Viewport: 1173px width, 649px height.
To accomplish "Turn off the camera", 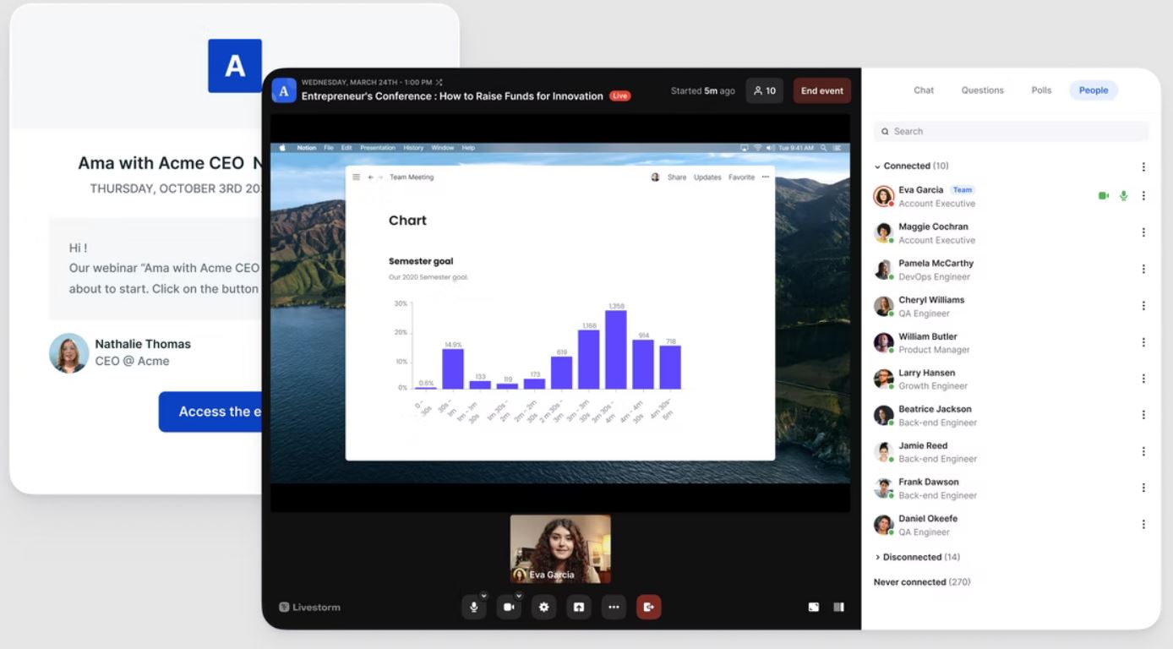I will tap(509, 607).
